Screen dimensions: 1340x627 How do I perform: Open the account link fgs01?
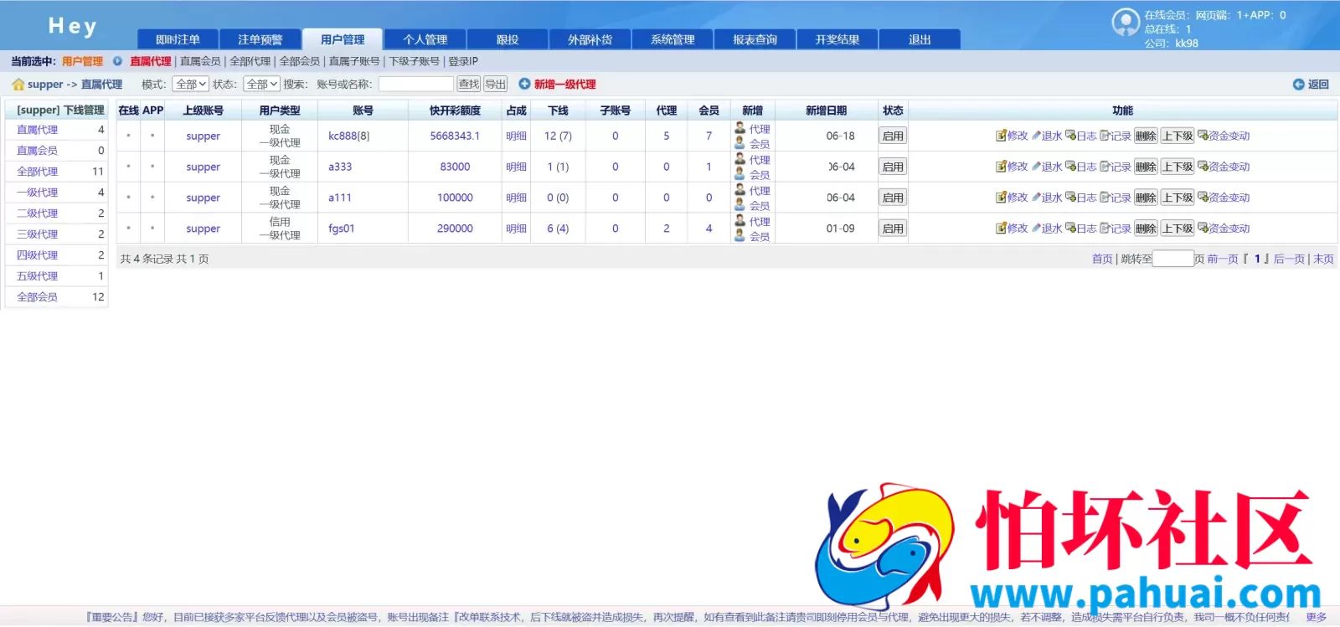342,229
